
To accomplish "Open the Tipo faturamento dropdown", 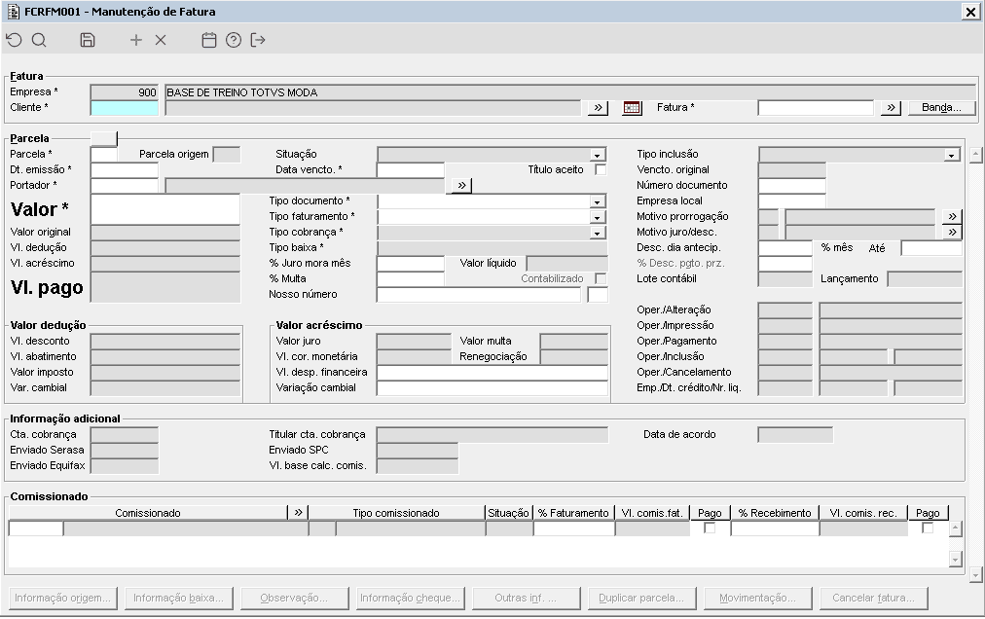I will 597,217.
